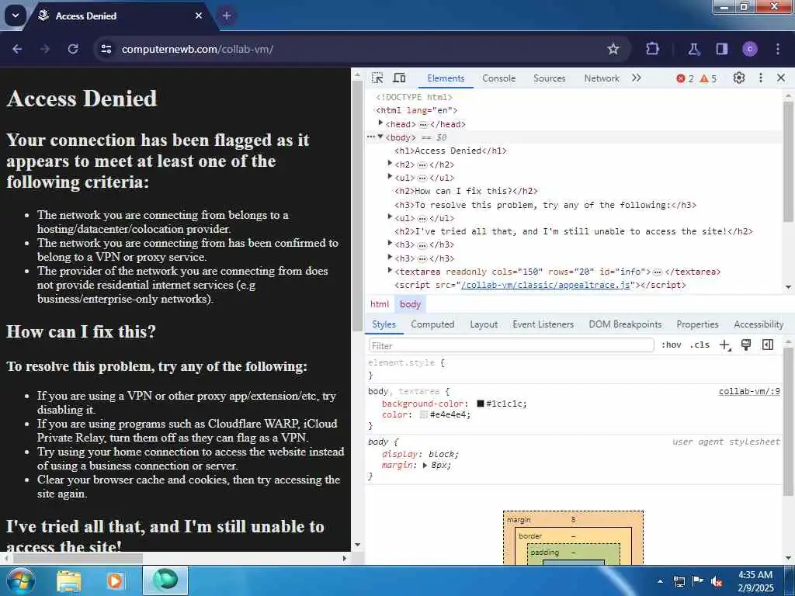
Task: Open the tab search dropdown
Action: click(x=16, y=16)
